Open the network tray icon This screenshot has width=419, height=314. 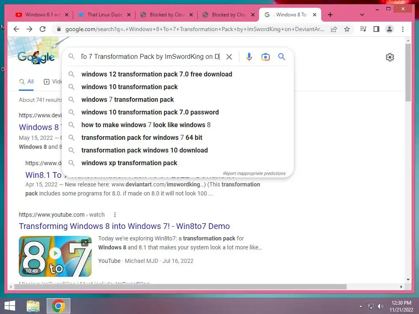click(371, 306)
